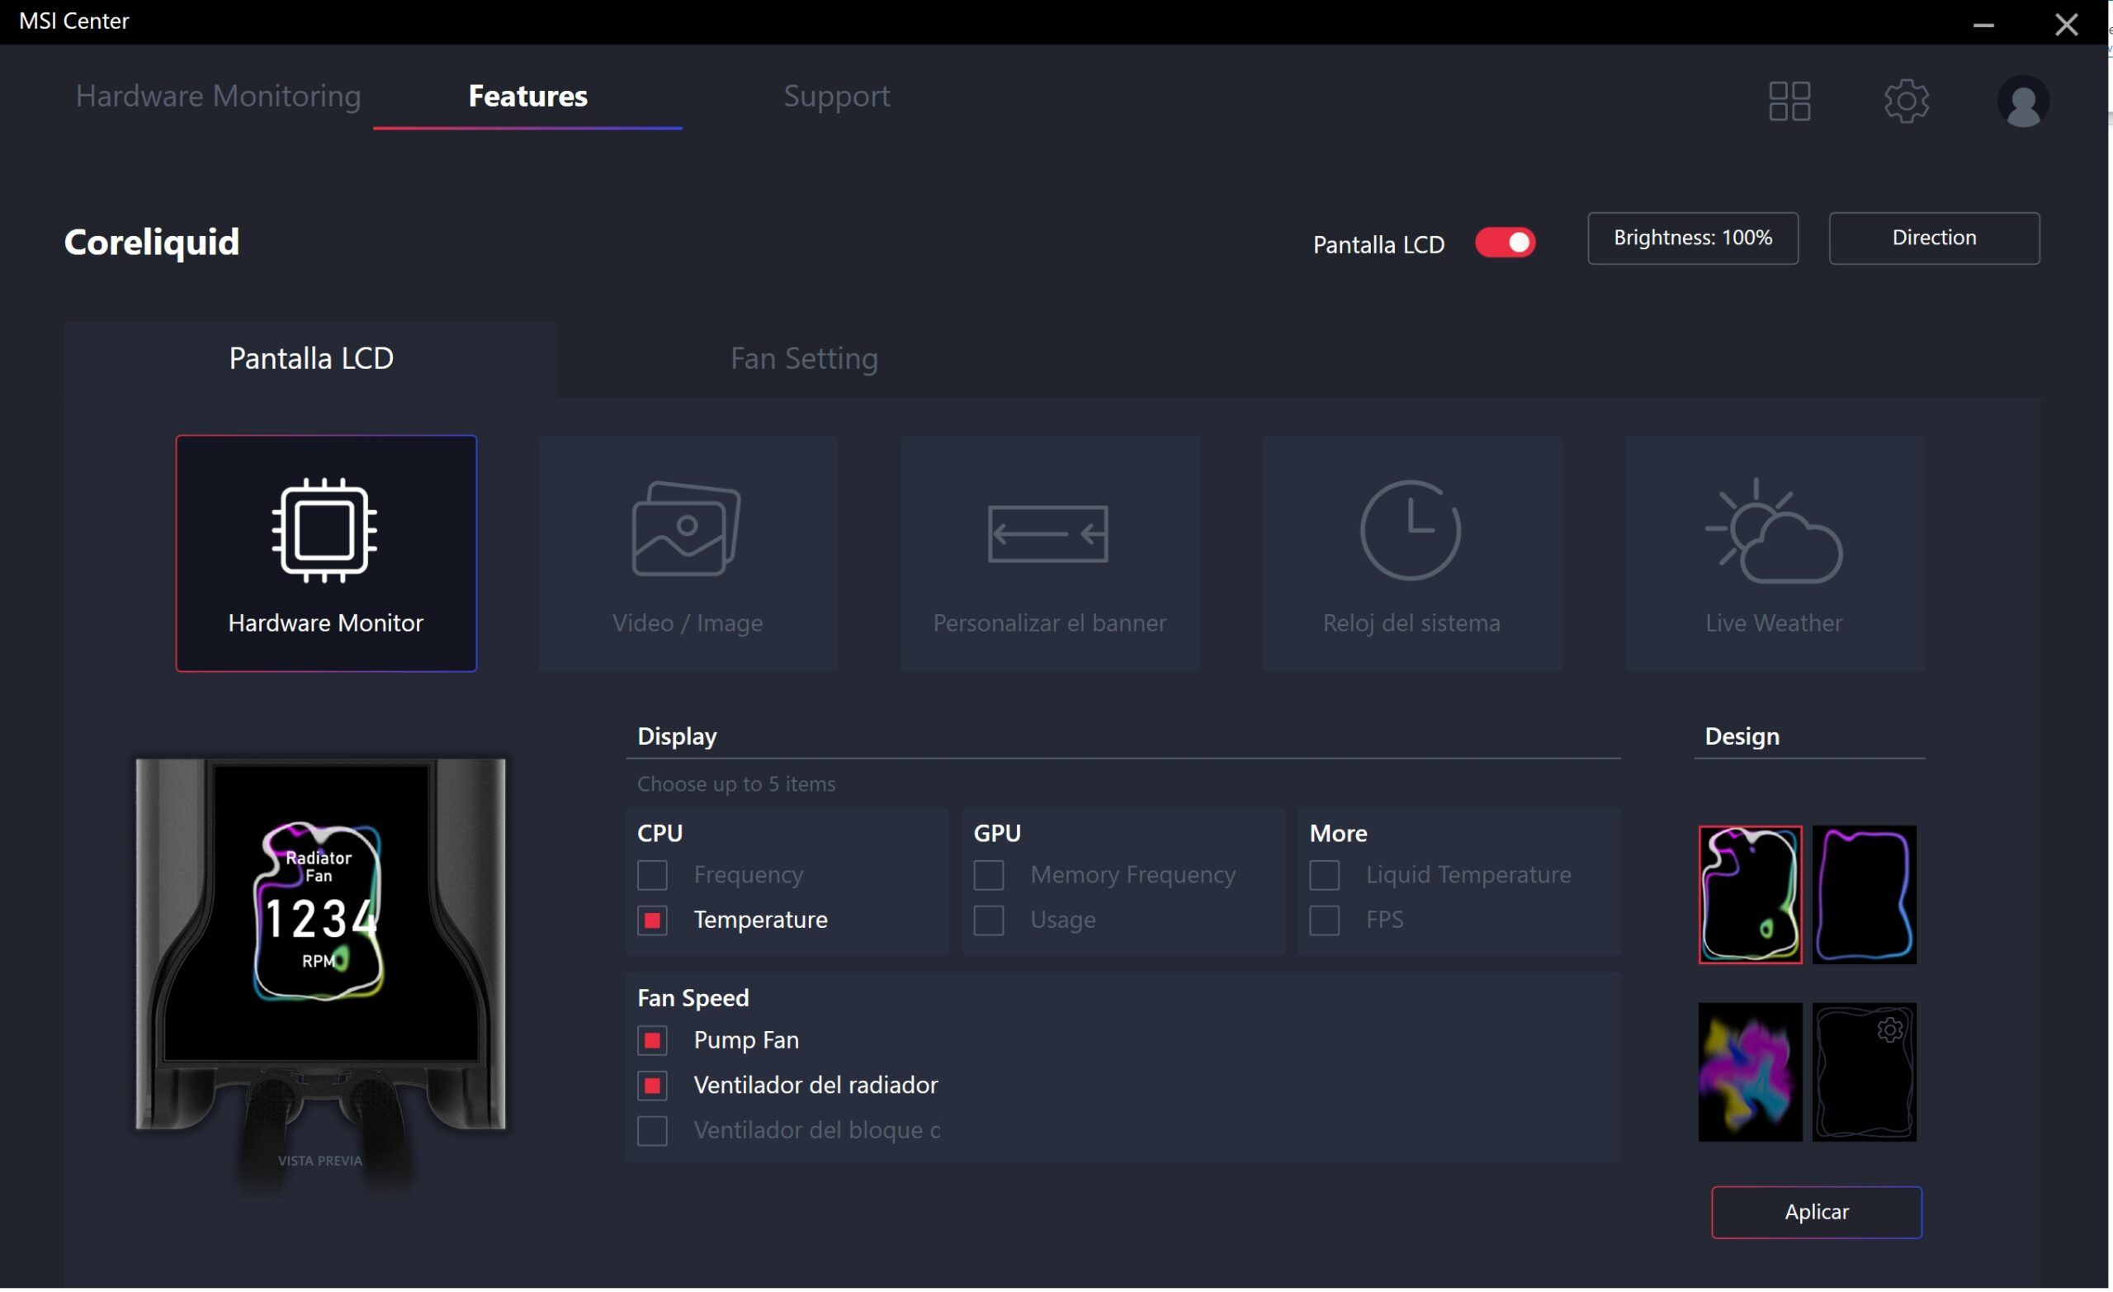The height and width of the screenshot is (1292, 2113).
Task: Click the Design section heading
Action: tap(1742, 736)
